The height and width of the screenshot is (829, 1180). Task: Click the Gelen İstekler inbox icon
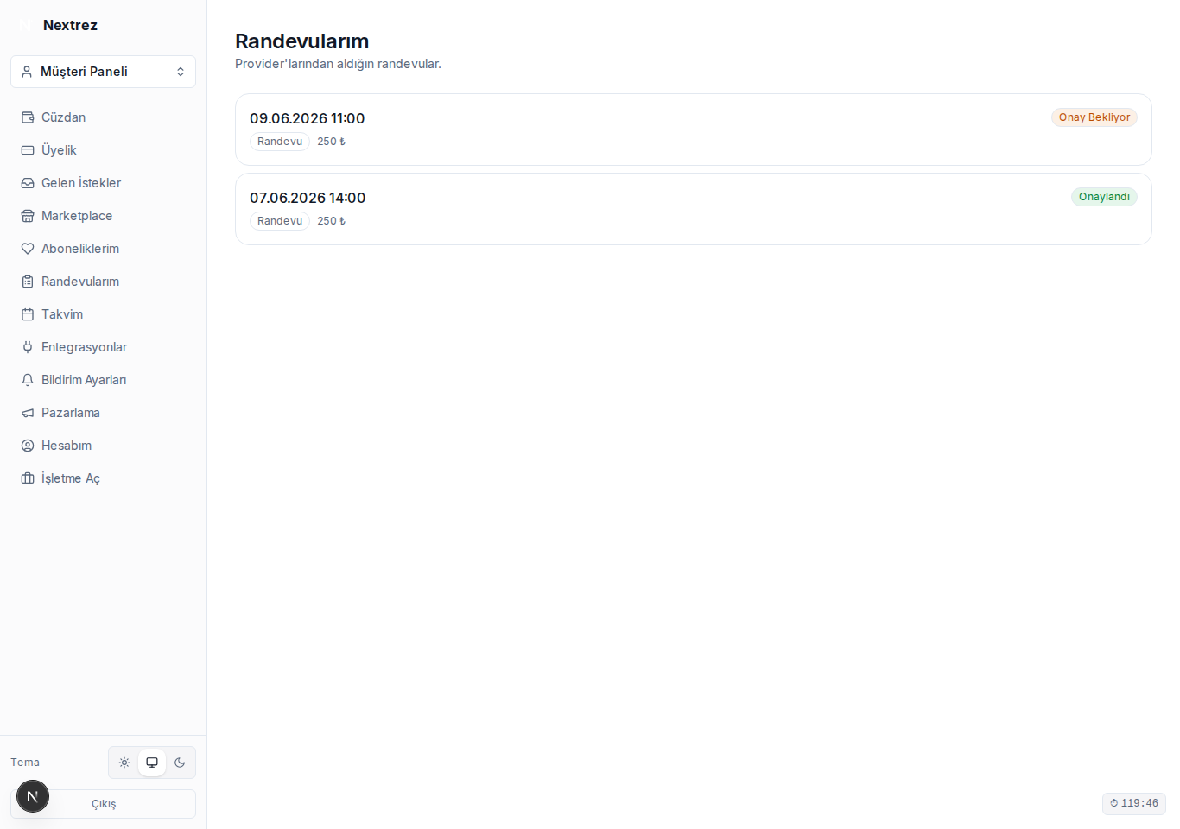28,183
